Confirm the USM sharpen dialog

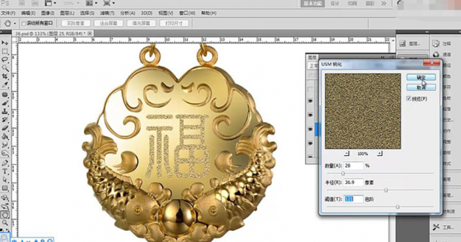coord(421,77)
